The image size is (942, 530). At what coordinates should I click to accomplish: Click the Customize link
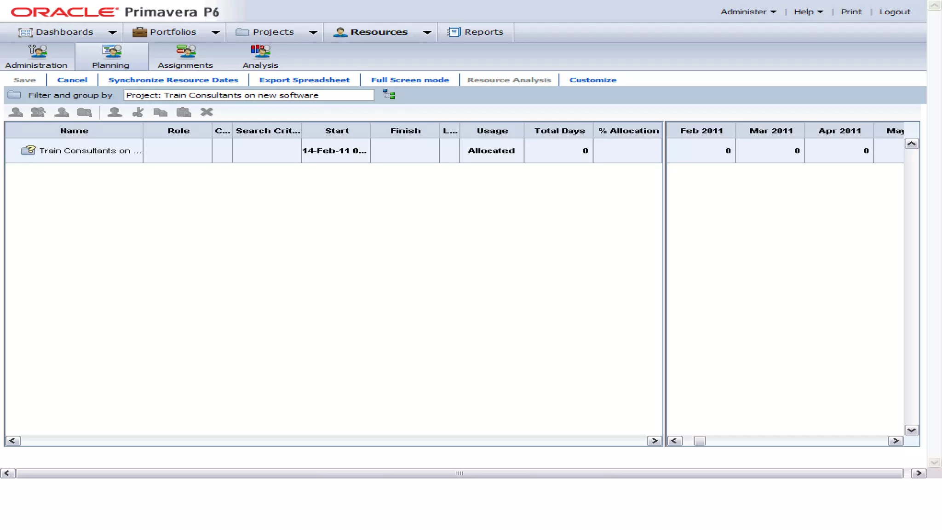[x=593, y=80]
